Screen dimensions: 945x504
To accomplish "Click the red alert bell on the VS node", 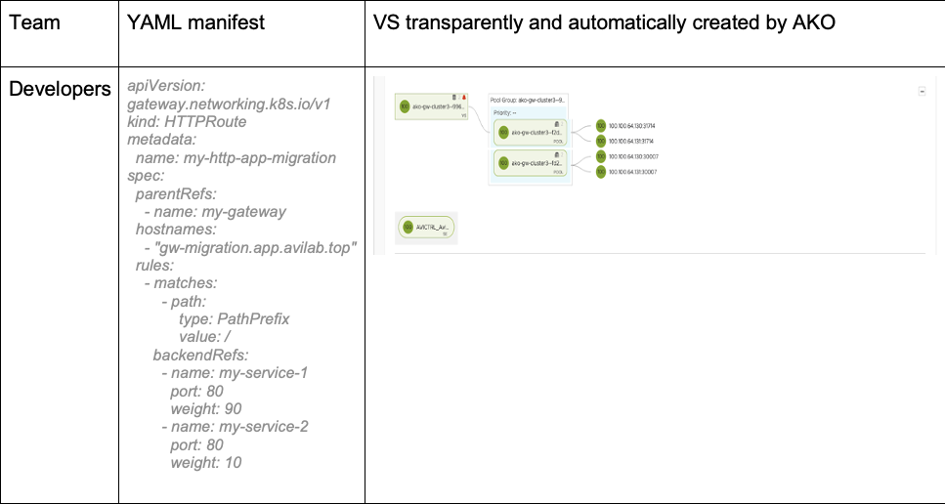I will 465,98.
